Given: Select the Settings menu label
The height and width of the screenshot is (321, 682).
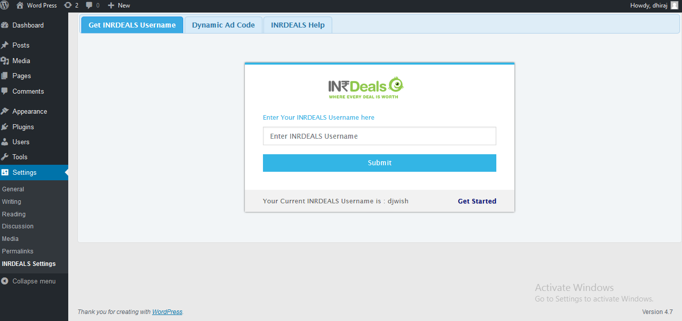Looking at the screenshot, I should [25, 172].
